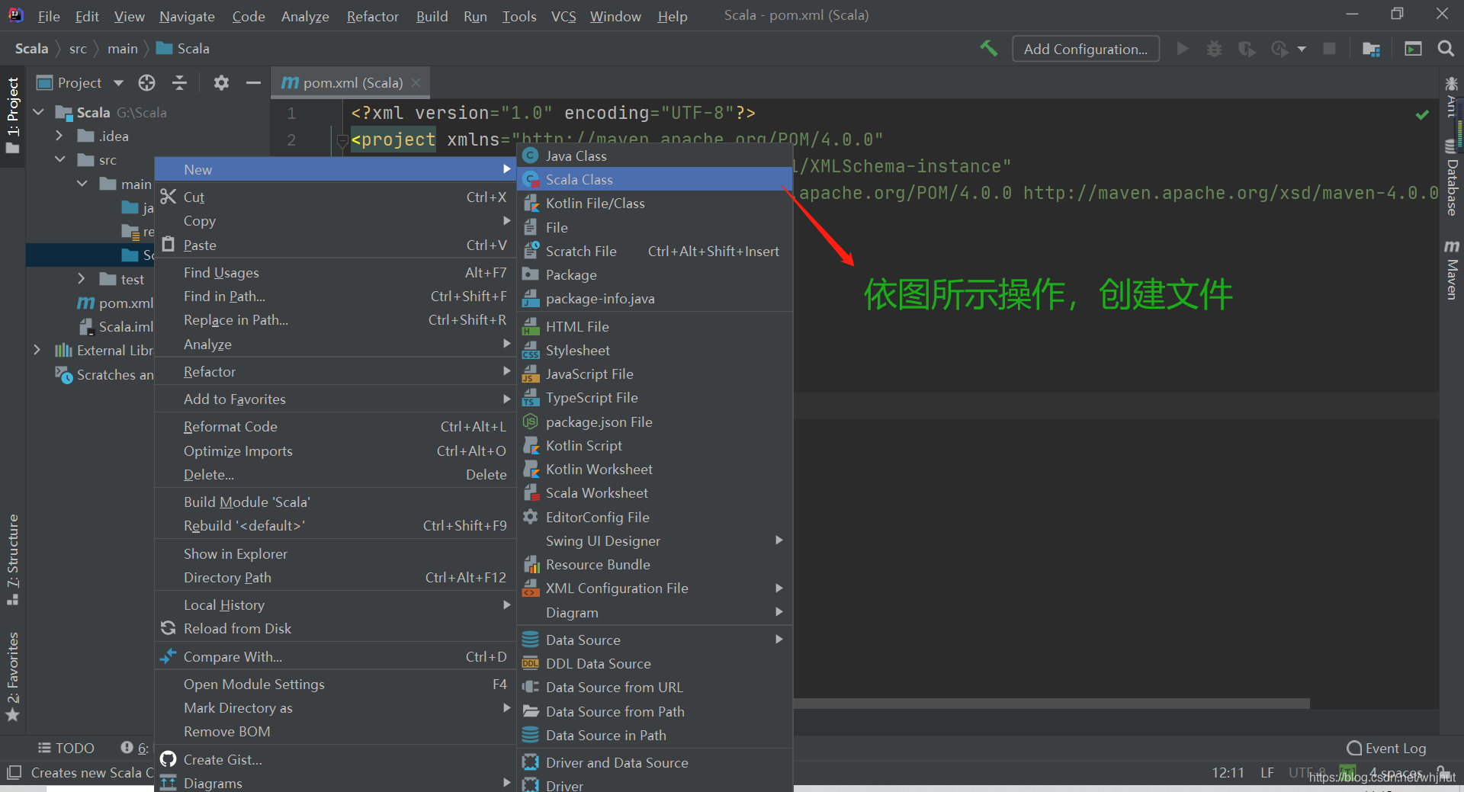Image resolution: width=1464 pixels, height=792 pixels.
Task: Open the Favorites side tab
Action: (x=12, y=675)
